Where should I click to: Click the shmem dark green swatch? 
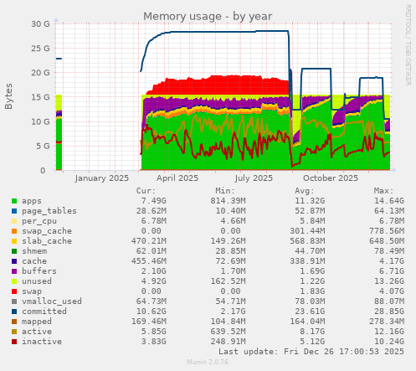[14, 251]
